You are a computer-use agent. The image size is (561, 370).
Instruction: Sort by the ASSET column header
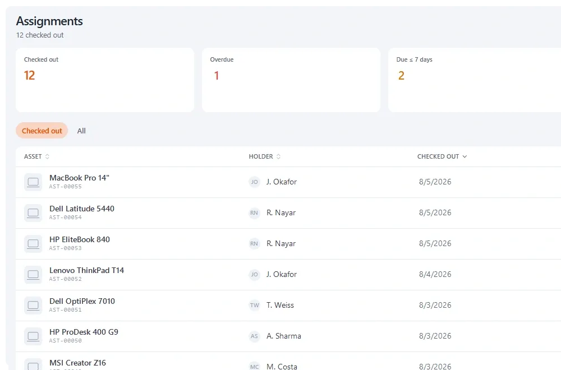coord(36,156)
